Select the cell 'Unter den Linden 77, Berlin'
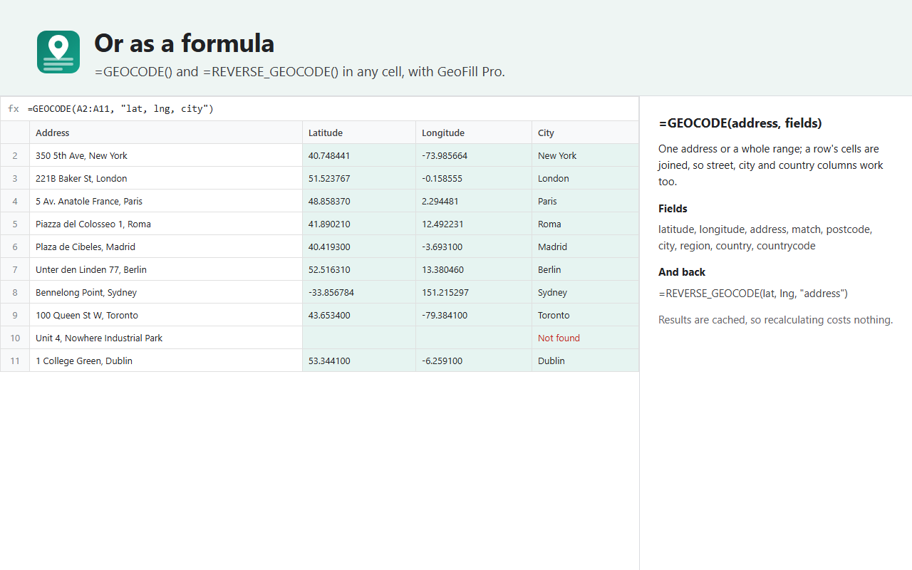The image size is (912, 570). [166, 269]
